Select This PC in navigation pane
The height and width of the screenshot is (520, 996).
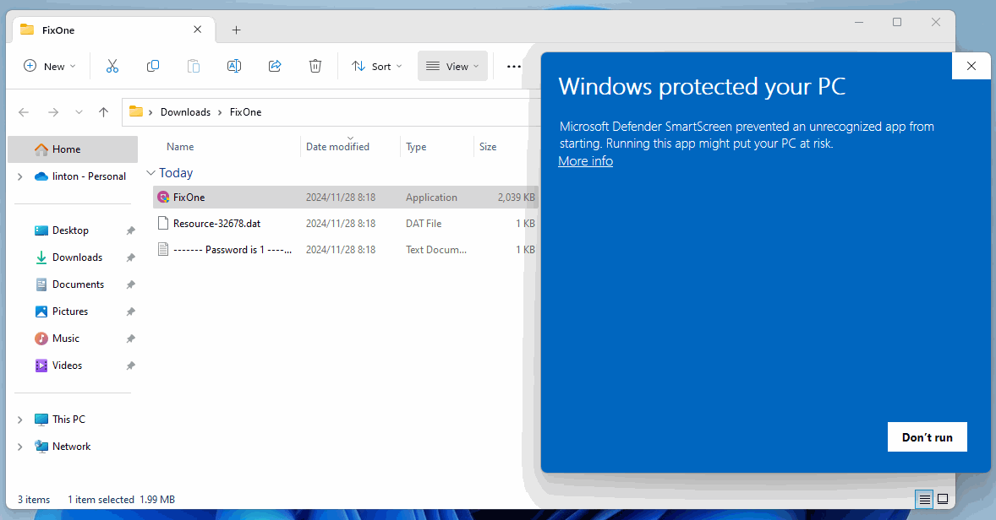coord(60,420)
